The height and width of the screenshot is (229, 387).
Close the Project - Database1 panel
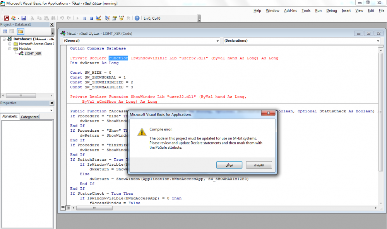point(52,24)
